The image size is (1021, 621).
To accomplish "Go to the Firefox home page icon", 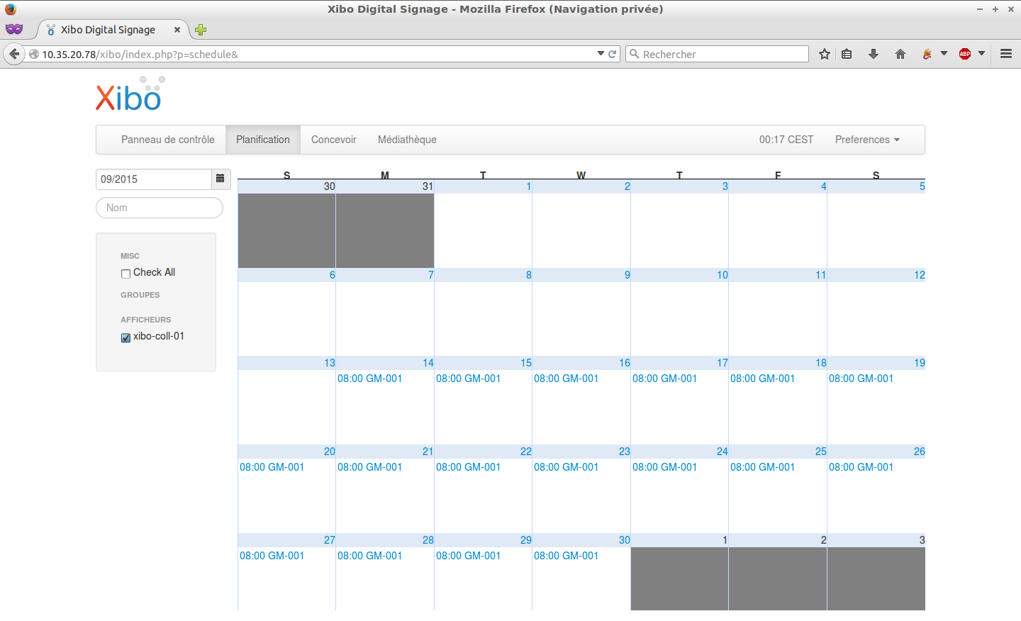I will click(x=900, y=54).
